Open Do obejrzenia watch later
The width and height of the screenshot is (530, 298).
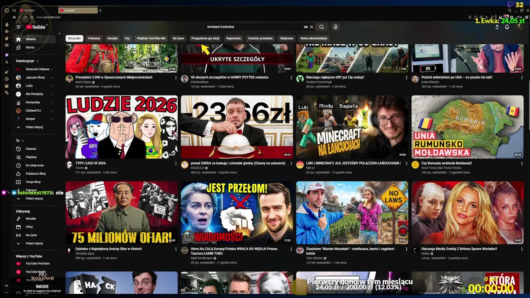(x=34, y=166)
